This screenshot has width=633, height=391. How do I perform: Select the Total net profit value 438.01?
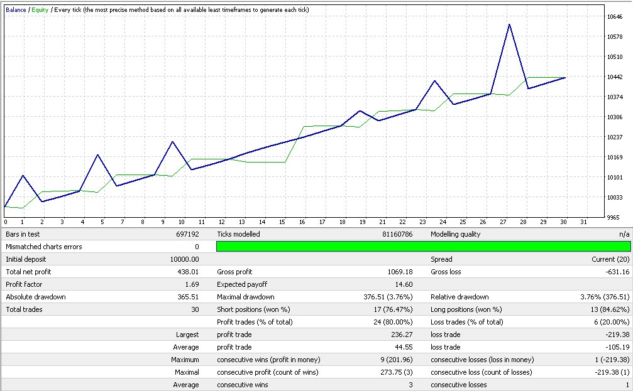(x=188, y=272)
